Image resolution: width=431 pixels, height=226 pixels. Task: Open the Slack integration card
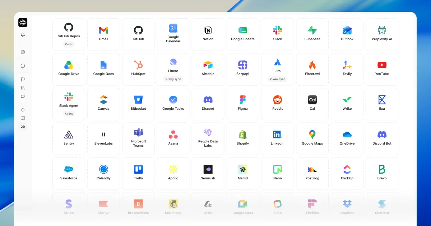coord(278,34)
